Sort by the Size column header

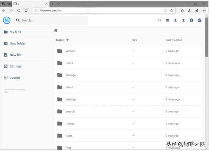tap(135, 40)
